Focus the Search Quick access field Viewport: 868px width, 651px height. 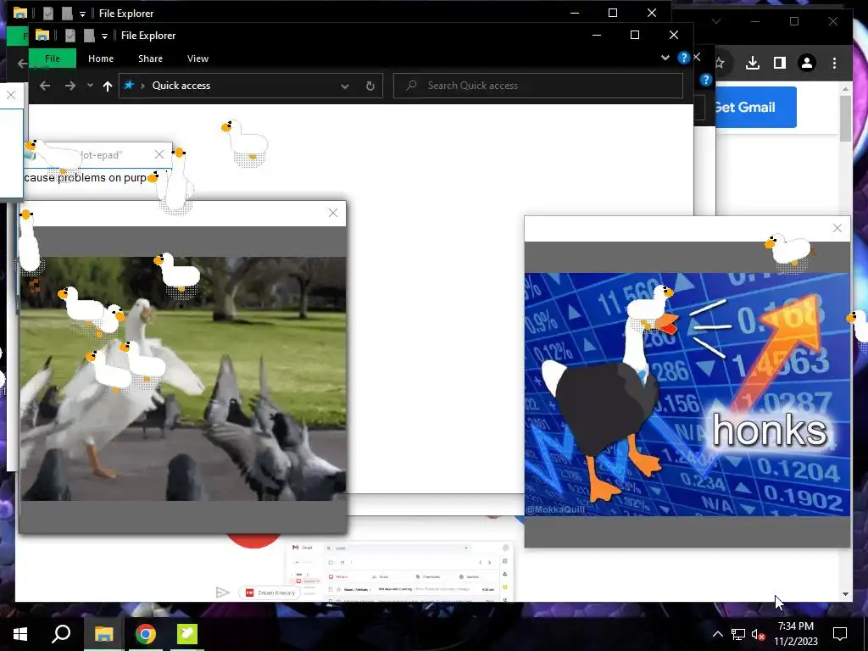click(x=538, y=86)
